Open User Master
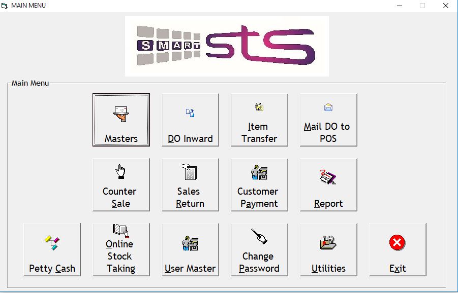Viewport: 458px width, 293px height. click(x=190, y=249)
